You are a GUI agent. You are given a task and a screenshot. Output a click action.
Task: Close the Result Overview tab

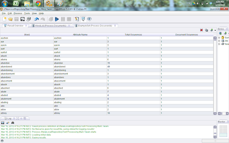tap(26, 25)
